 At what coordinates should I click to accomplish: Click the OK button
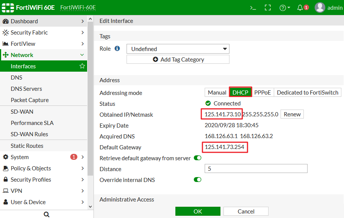coord(198,211)
